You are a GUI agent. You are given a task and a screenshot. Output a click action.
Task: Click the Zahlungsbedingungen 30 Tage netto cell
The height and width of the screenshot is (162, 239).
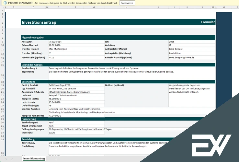[119, 129]
